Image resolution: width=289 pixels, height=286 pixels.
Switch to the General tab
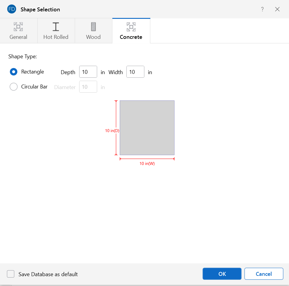click(x=19, y=31)
